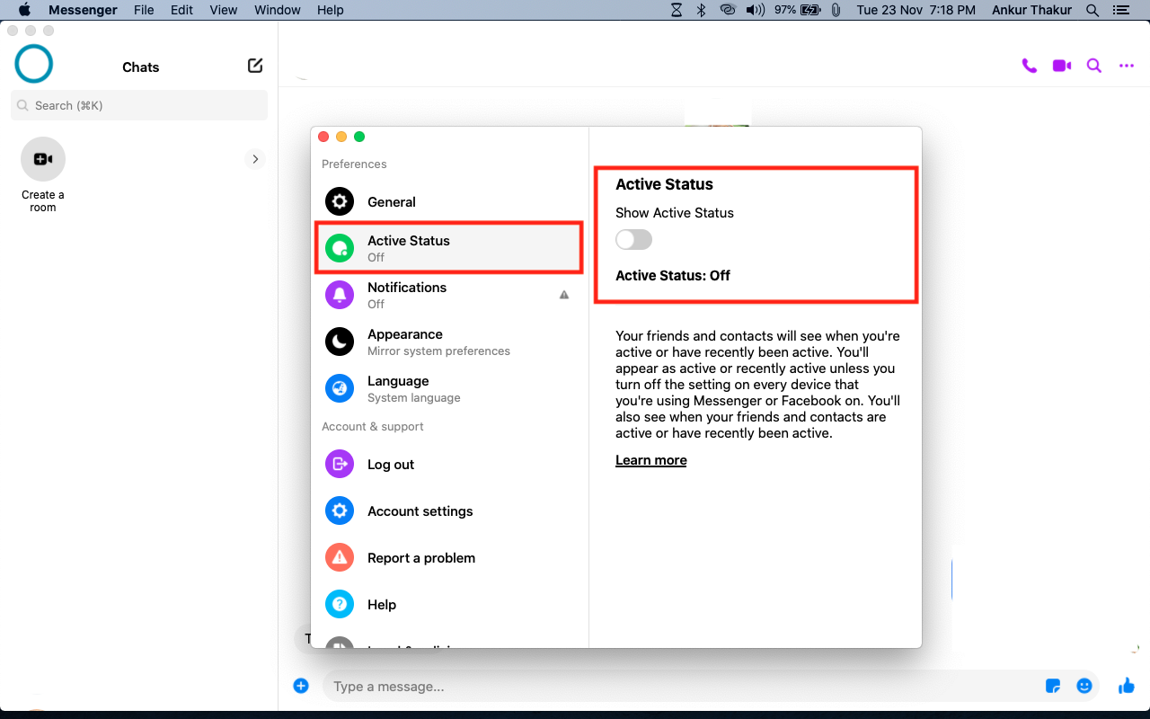Search in conversation with magnifier icon
Image resolution: width=1150 pixels, height=719 pixels.
pyautogui.click(x=1094, y=66)
